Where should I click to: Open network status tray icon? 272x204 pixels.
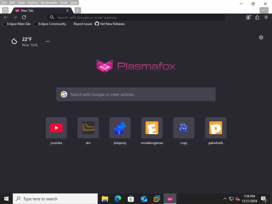coord(231,199)
